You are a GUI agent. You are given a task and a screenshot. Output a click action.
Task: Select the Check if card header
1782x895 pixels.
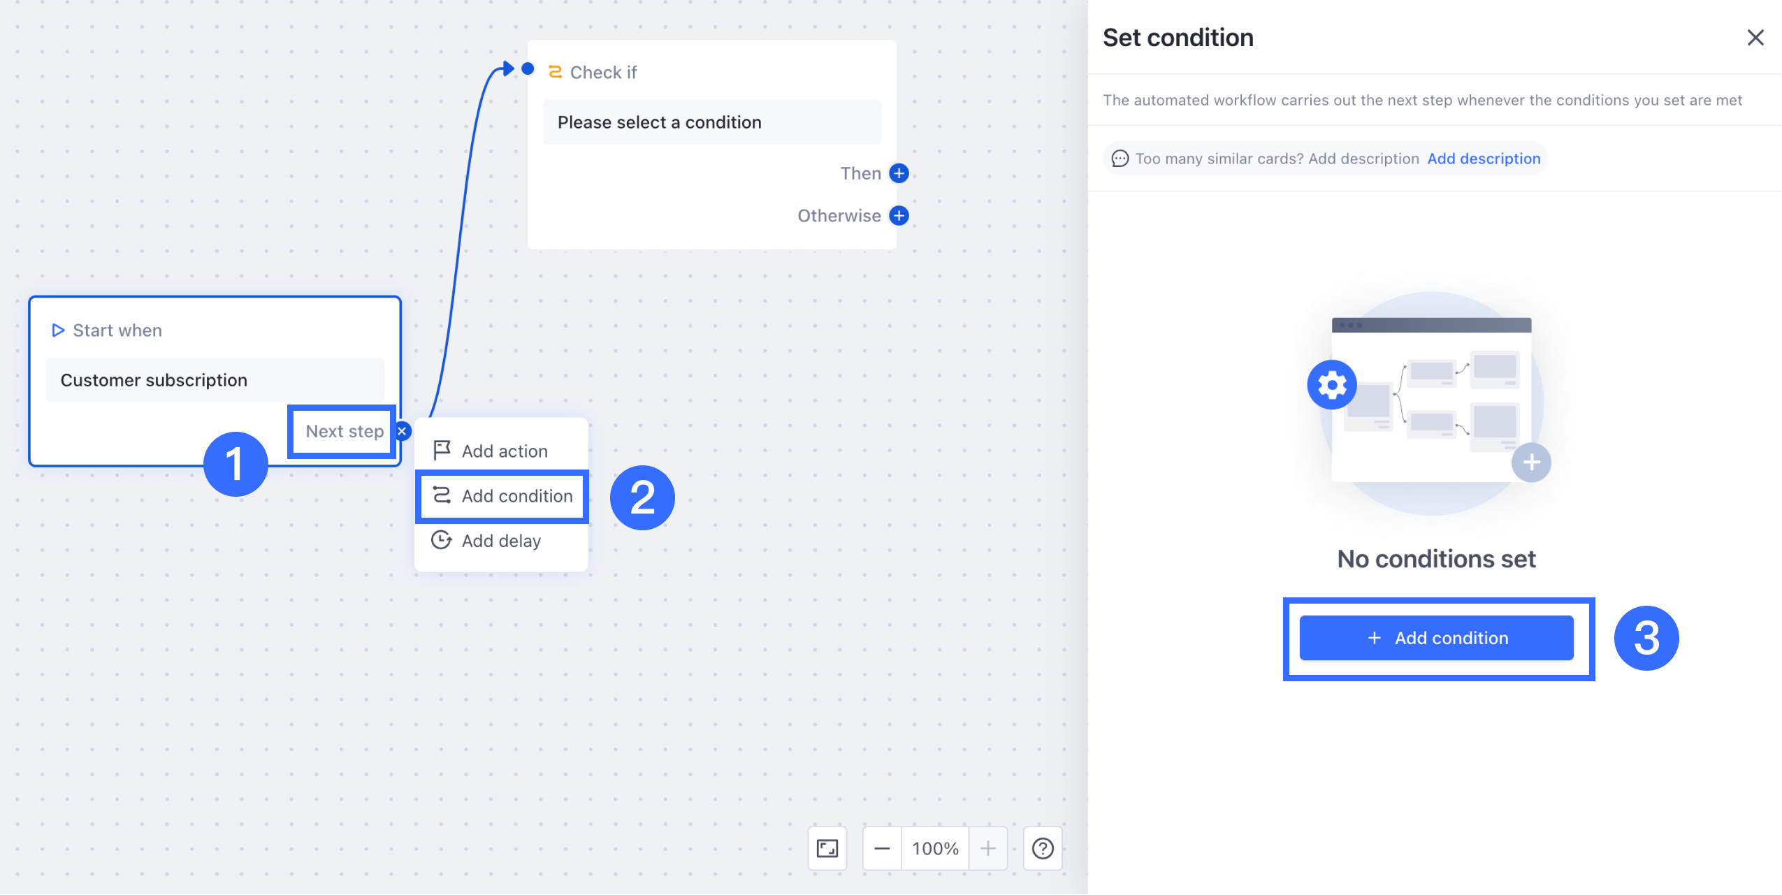[x=602, y=73]
